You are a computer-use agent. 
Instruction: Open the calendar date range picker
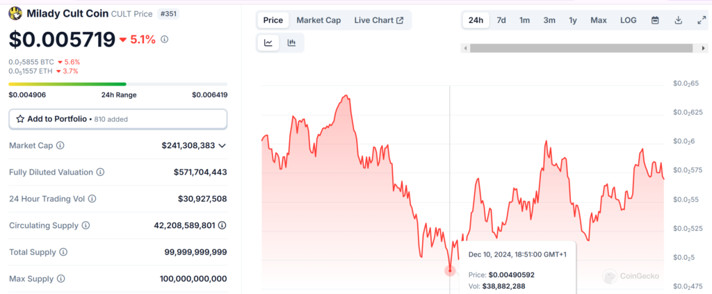(654, 20)
